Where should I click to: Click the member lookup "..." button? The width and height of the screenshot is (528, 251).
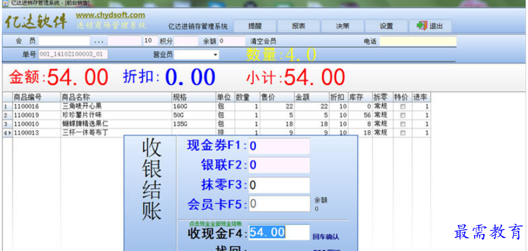point(99,42)
